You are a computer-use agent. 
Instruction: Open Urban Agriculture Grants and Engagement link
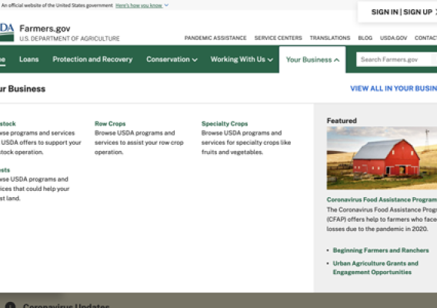coord(375,267)
